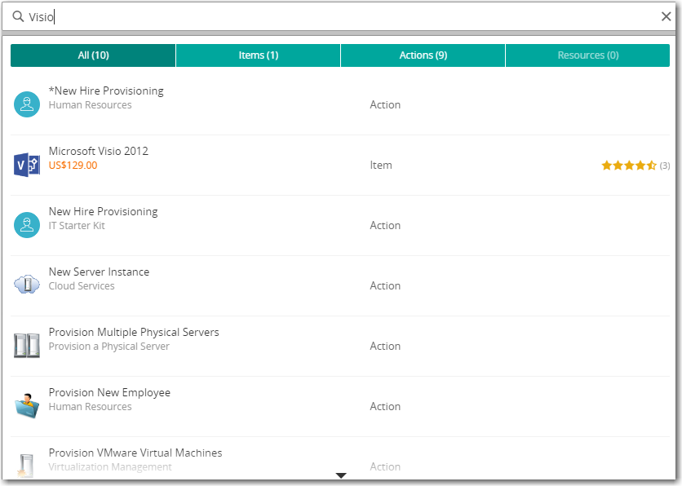Clear the search with the X icon
This screenshot has height=486, width=682.
coord(666,16)
